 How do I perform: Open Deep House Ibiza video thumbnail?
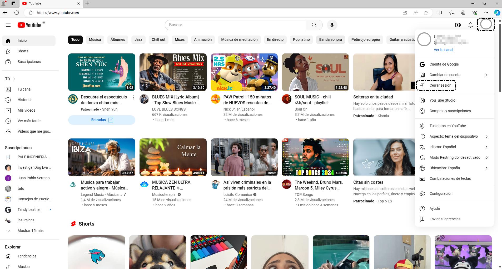tap(102, 157)
